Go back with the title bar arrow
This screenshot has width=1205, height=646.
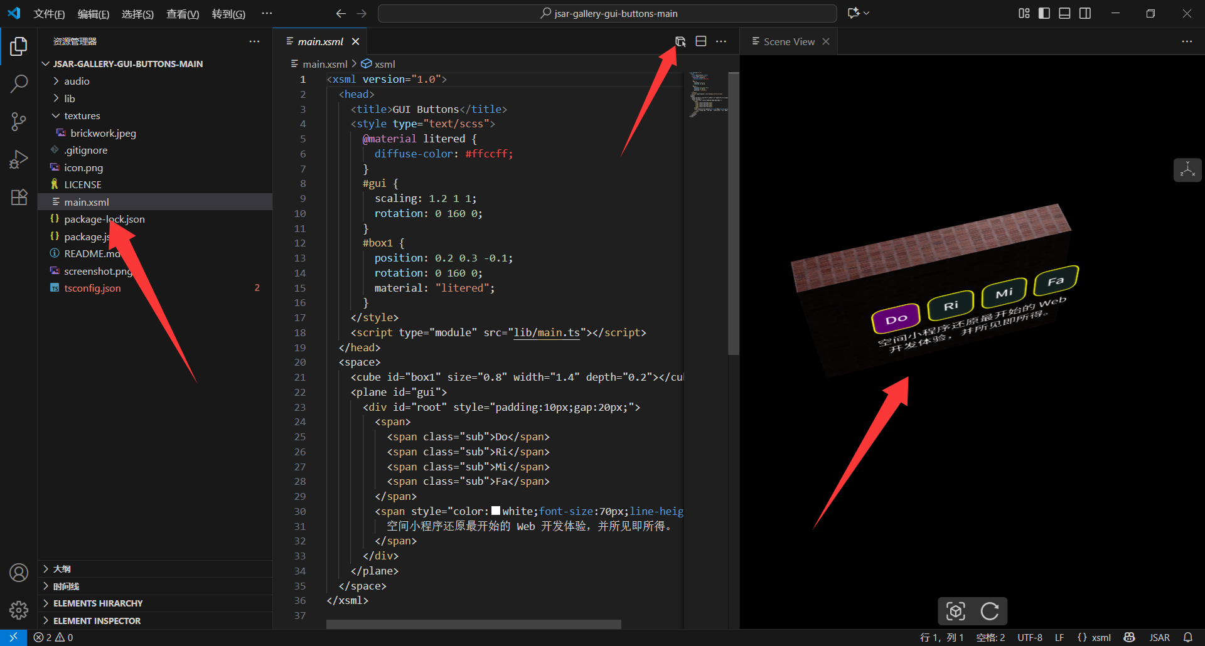click(x=341, y=13)
